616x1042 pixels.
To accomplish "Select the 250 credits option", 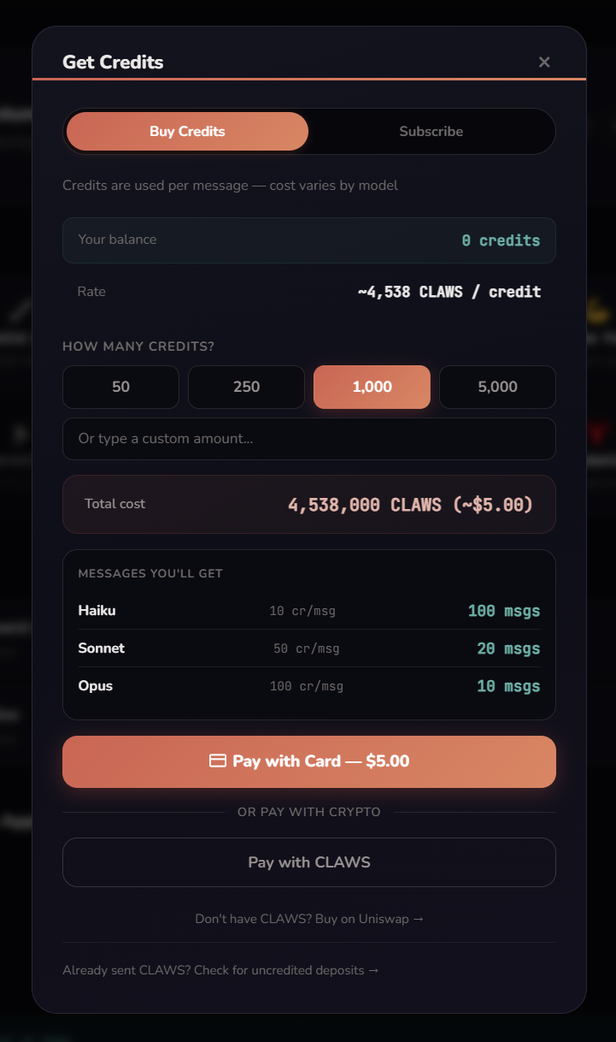I will [246, 387].
